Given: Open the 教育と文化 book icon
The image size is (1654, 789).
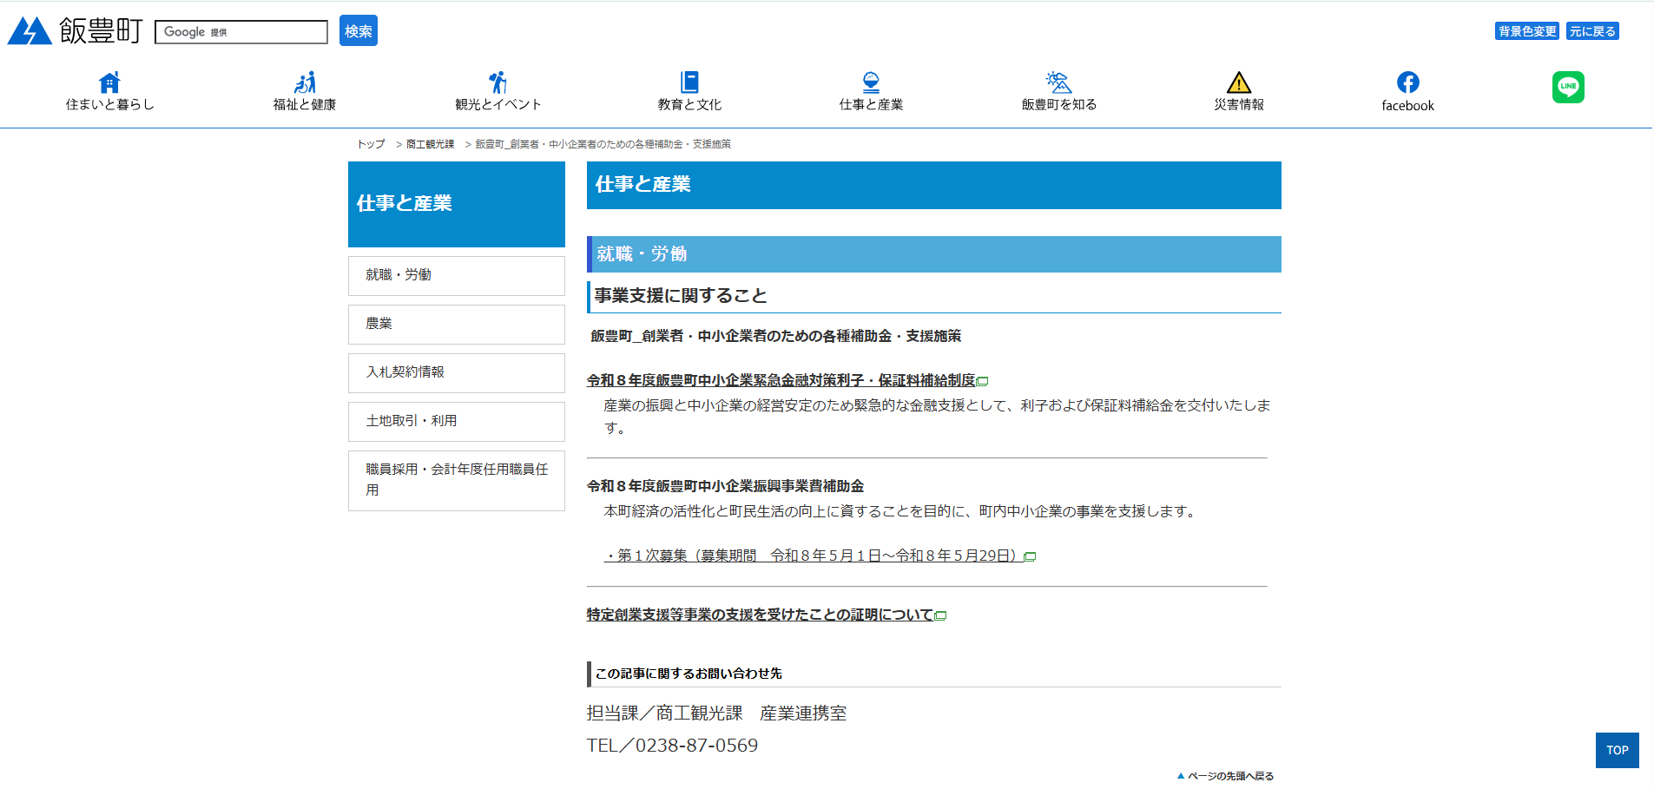Looking at the screenshot, I should 689,82.
